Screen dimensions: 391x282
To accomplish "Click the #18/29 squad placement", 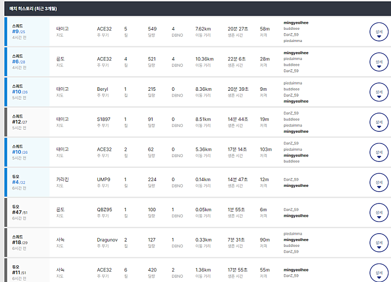I will click(x=20, y=243).
